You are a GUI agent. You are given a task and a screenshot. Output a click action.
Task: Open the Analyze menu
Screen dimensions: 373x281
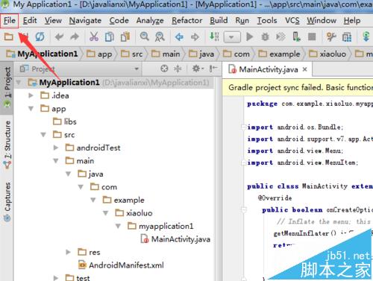(150, 20)
